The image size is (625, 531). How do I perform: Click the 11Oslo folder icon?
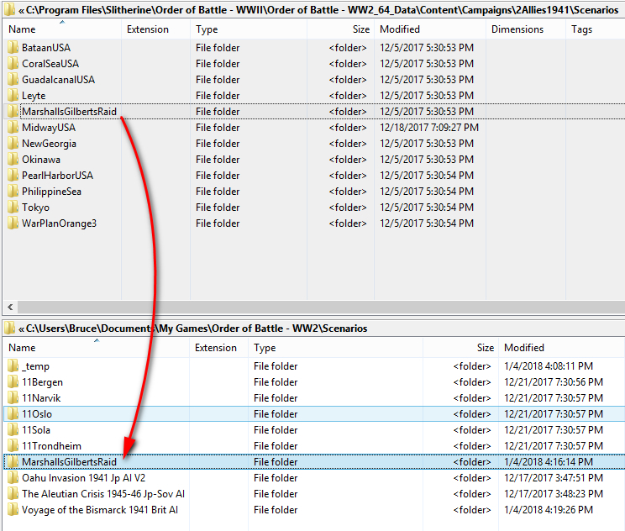pos(13,413)
